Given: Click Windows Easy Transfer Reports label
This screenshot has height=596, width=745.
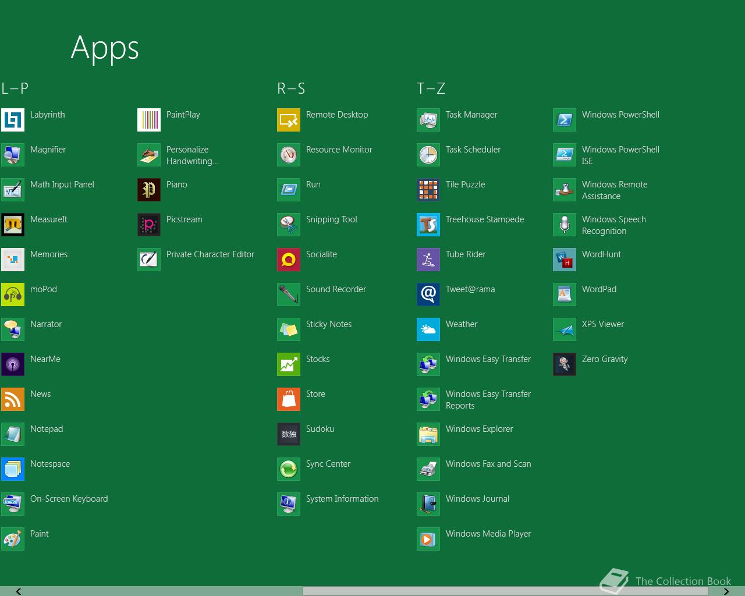Looking at the screenshot, I should [488, 400].
